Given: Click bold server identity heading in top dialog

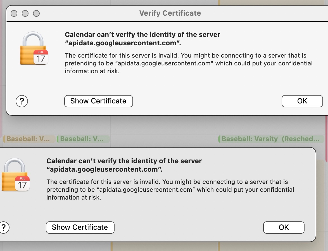Looking at the screenshot, I should [142, 39].
